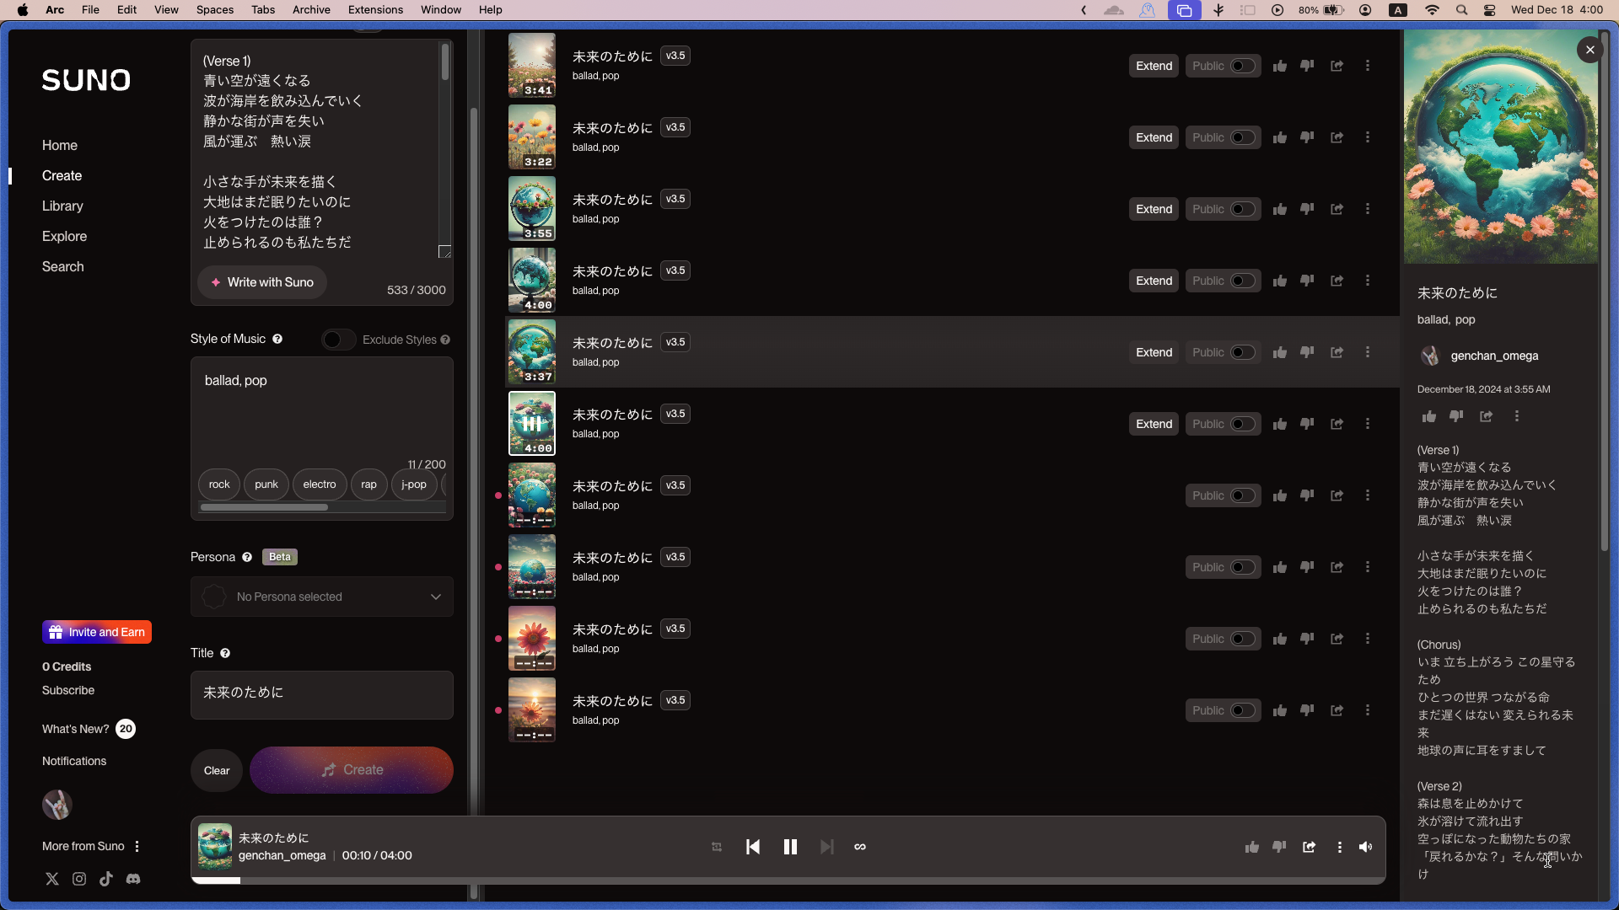Screen dimensions: 1619x910
Task: Open the No Persona selected dropdown
Action: [321, 597]
